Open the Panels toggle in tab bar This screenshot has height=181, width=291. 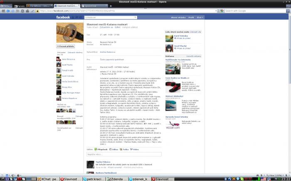click(x=19, y=6)
